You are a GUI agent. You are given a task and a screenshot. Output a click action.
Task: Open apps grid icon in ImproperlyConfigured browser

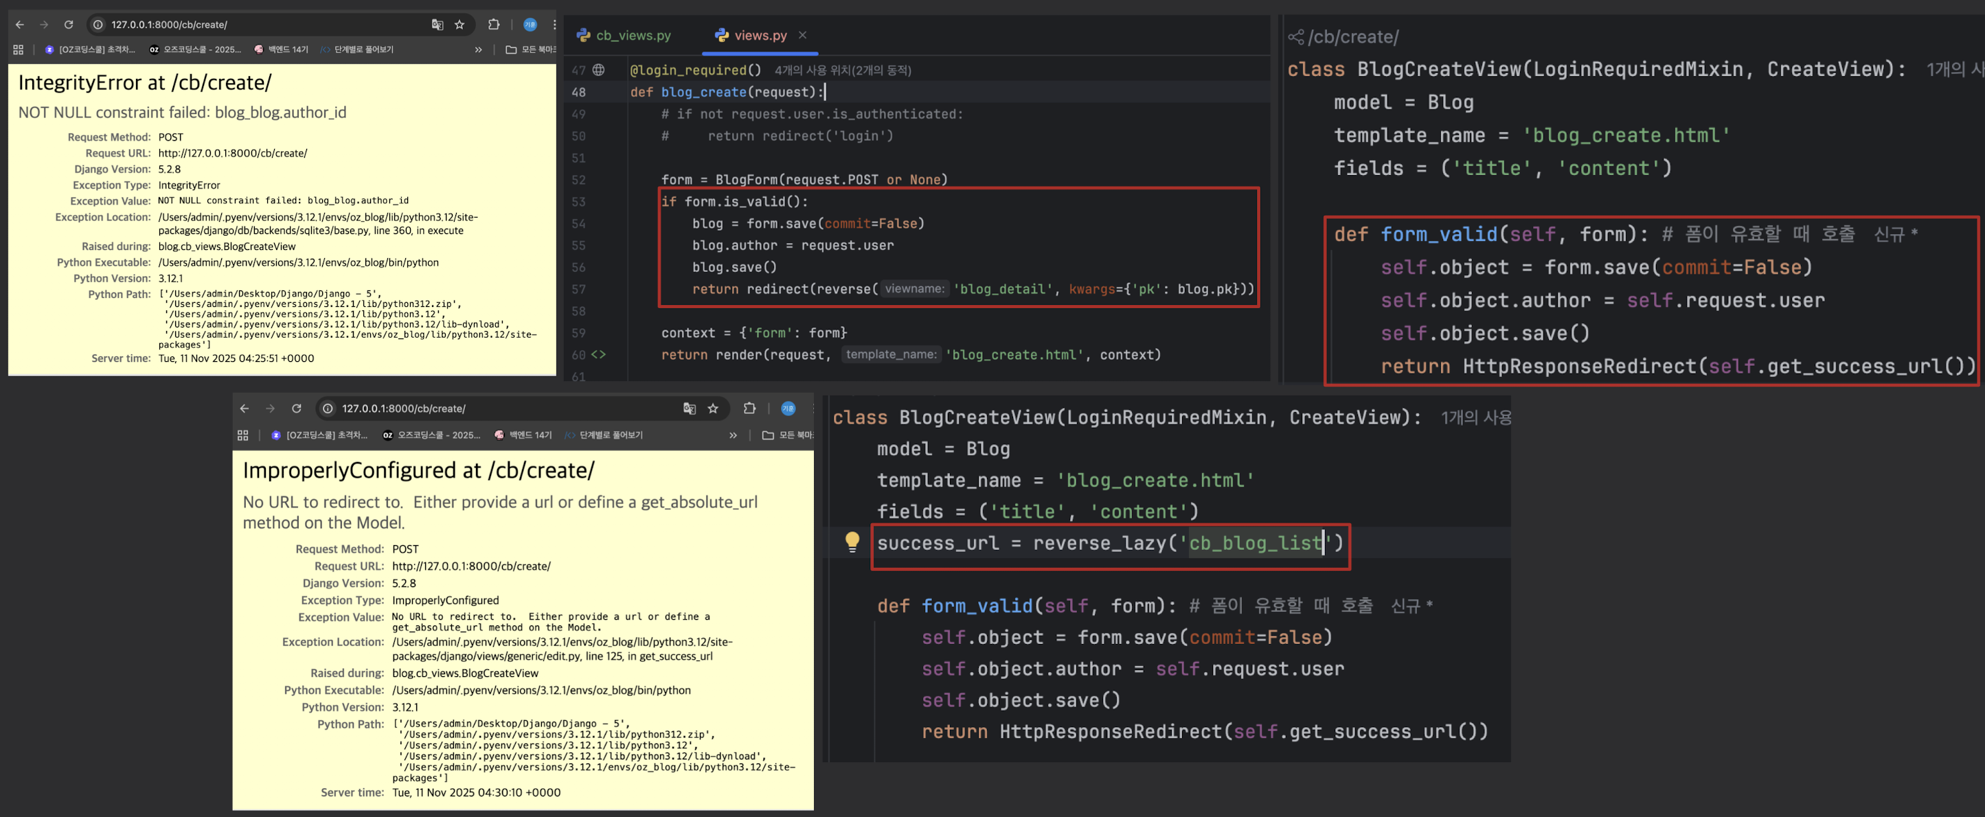242,435
